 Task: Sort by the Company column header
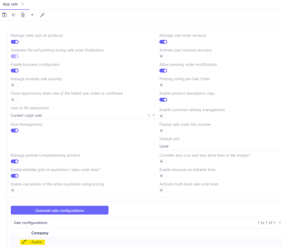pyautogui.click(x=40, y=233)
